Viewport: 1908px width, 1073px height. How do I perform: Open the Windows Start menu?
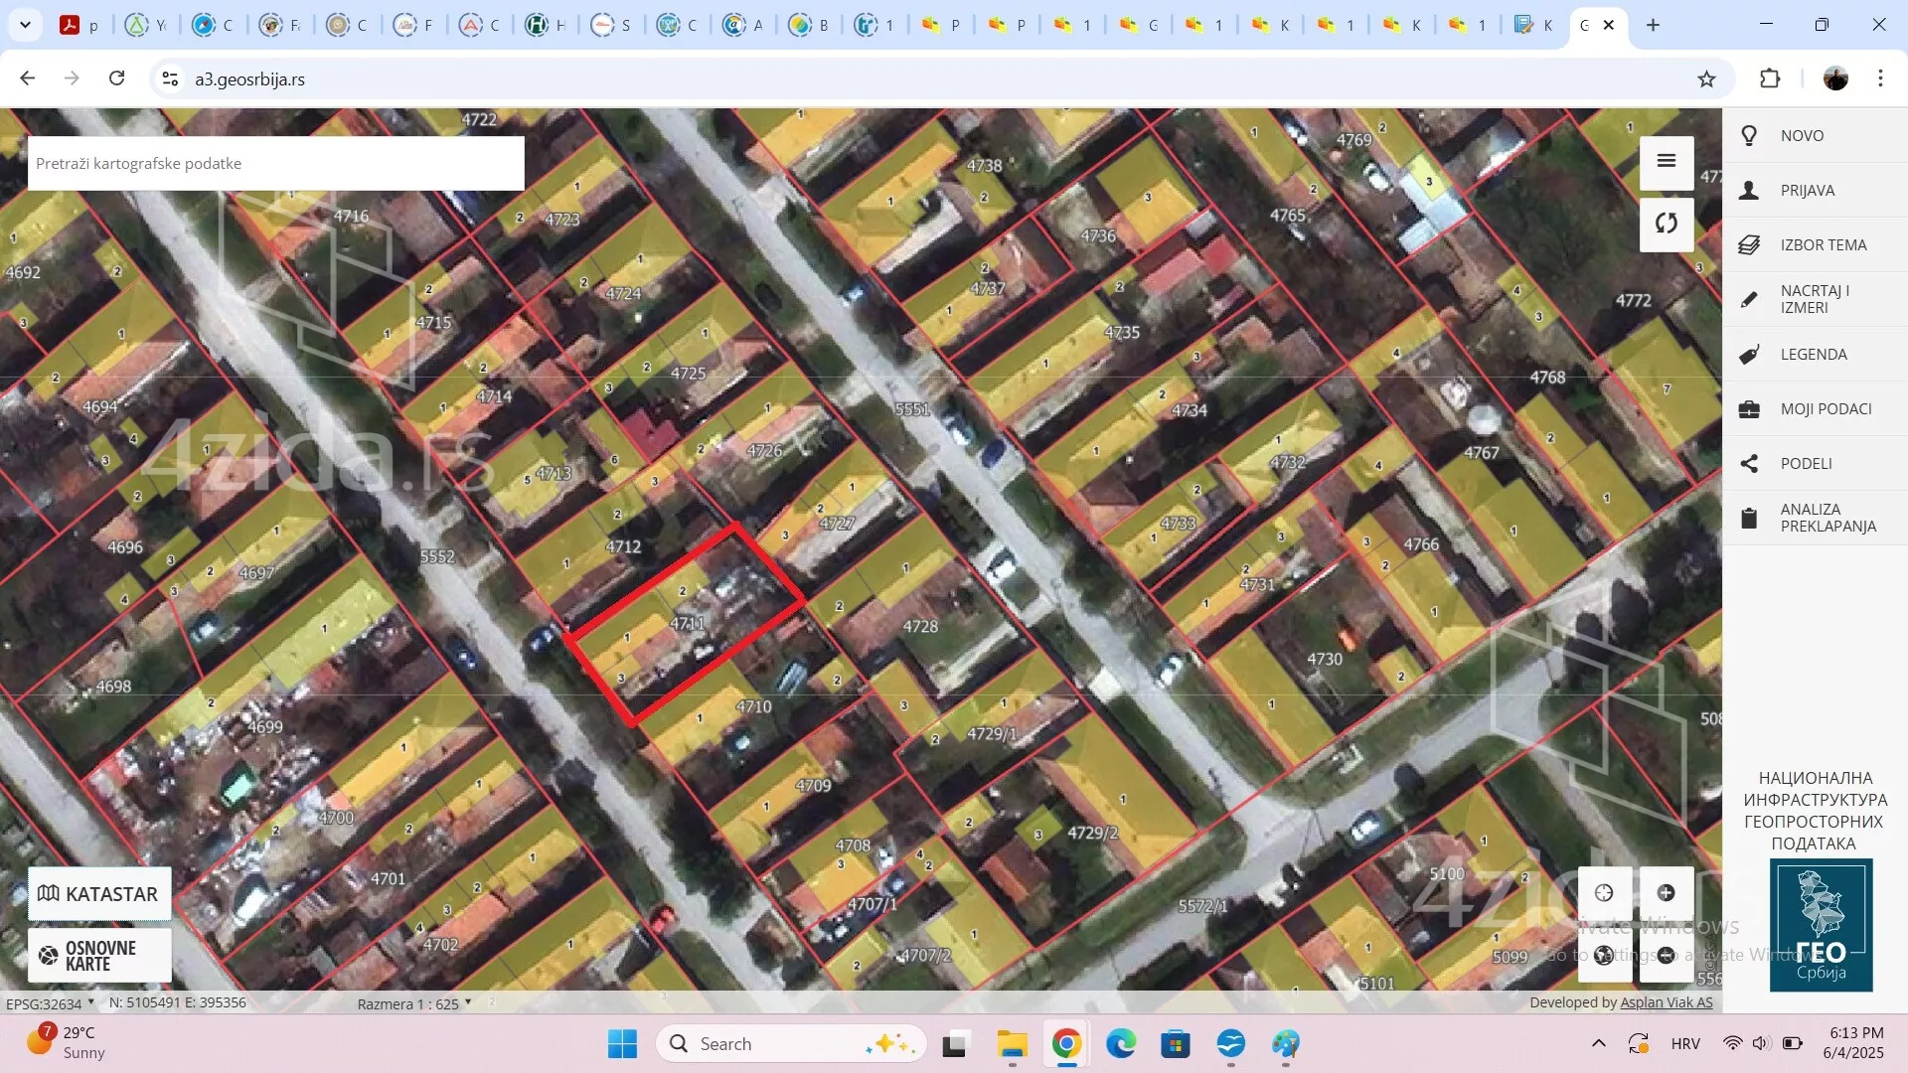(622, 1043)
